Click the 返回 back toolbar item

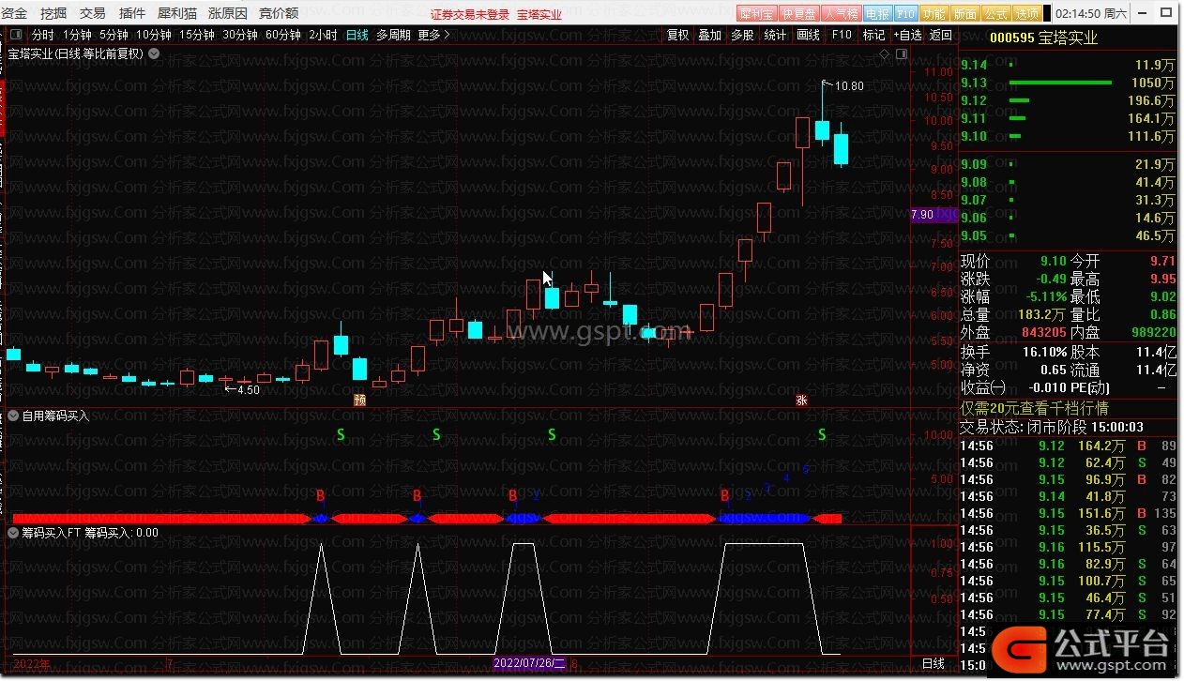(940, 35)
